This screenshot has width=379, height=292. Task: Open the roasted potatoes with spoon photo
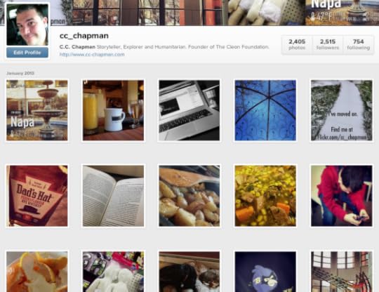tap(189, 196)
